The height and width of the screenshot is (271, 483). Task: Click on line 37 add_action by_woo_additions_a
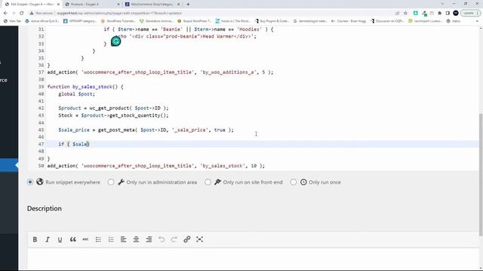pos(160,72)
